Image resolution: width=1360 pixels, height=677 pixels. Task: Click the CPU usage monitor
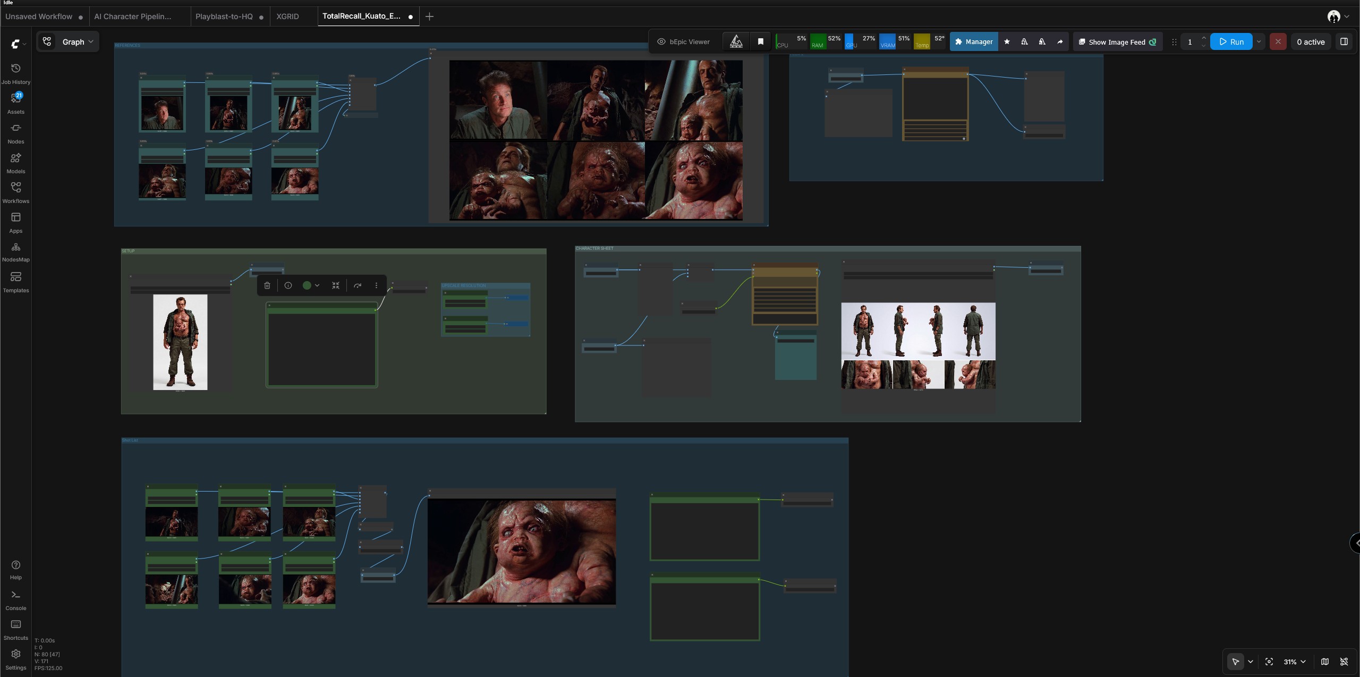pyautogui.click(x=792, y=42)
